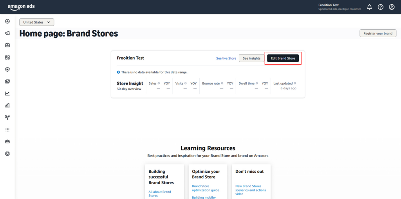Viewport: 401px width, 199px height.
Task: Open Frooition Test account switcher
Action: [x=340, y=7]
